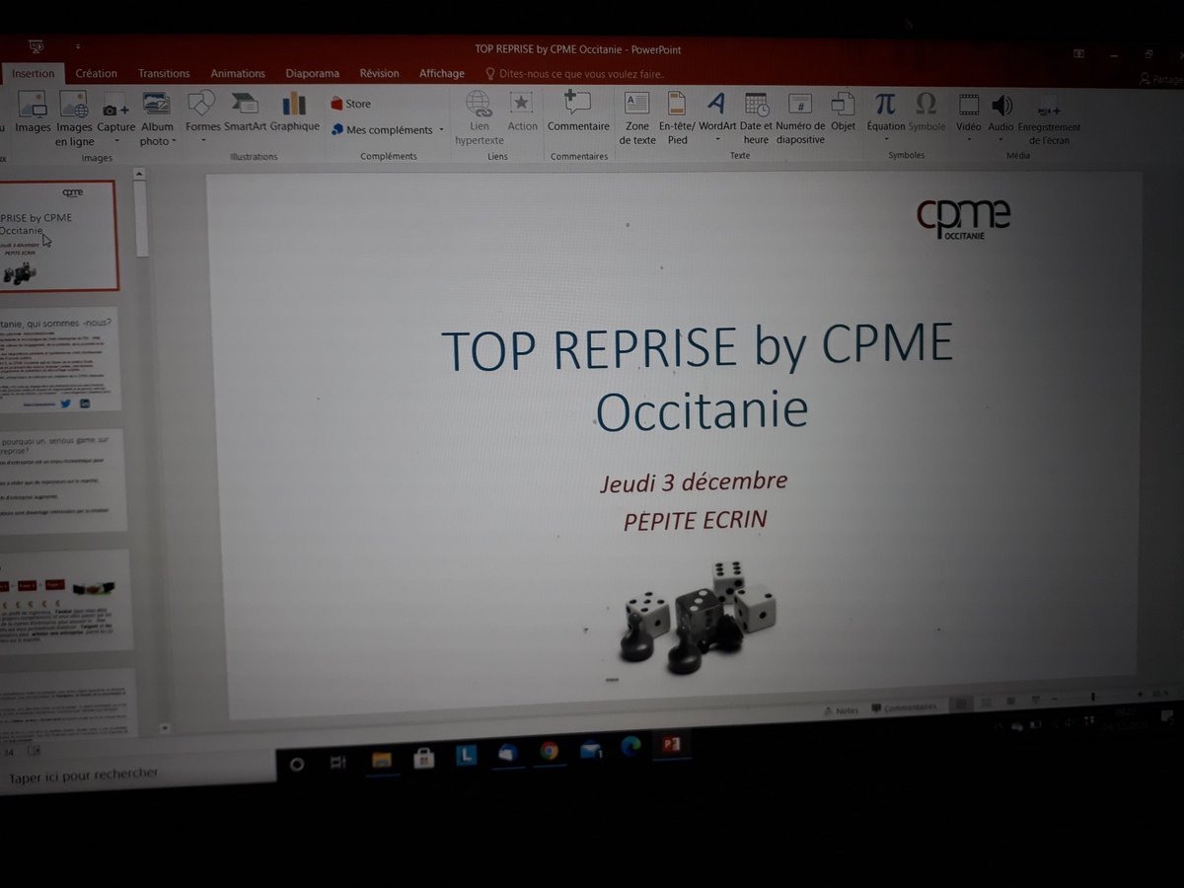
Task: Open Microsoft Edge from the taskbar
Action: point(631,747)
